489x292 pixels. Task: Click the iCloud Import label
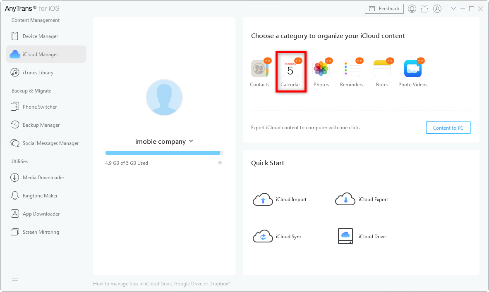[x=291, y=199]
